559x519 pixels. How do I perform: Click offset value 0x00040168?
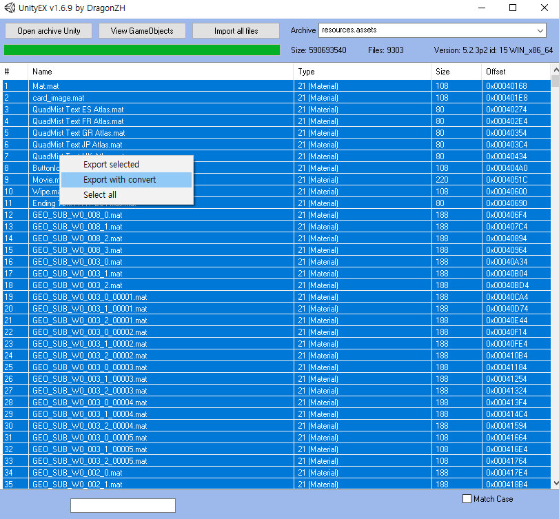(x=506, y=86)
